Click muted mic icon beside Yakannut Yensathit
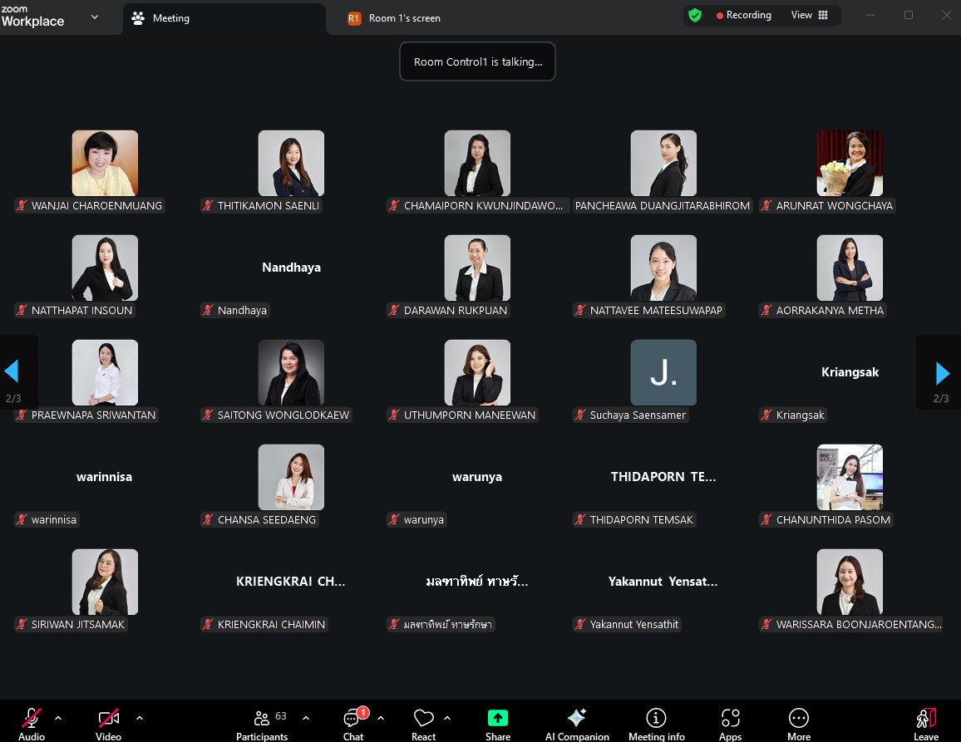 click(579, 625)
